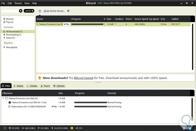Switch to the An Error Occur... tab

click(55, 11)
